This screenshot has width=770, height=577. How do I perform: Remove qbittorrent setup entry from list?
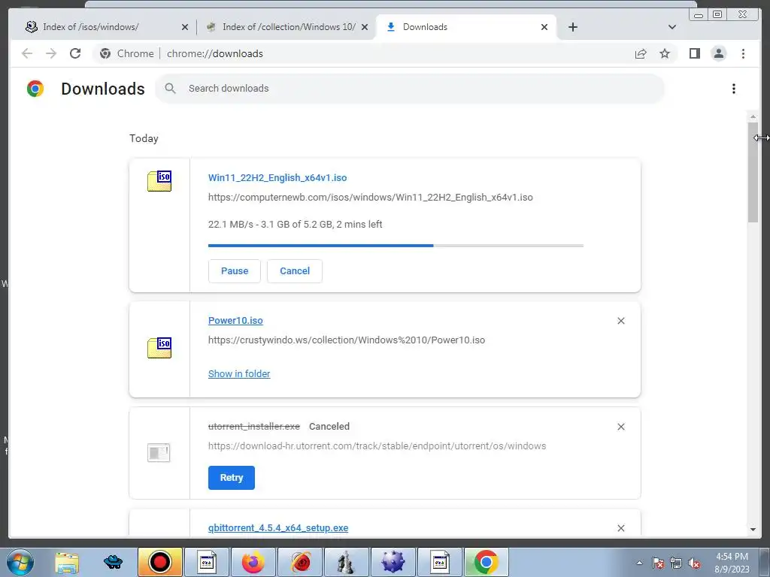620,528
